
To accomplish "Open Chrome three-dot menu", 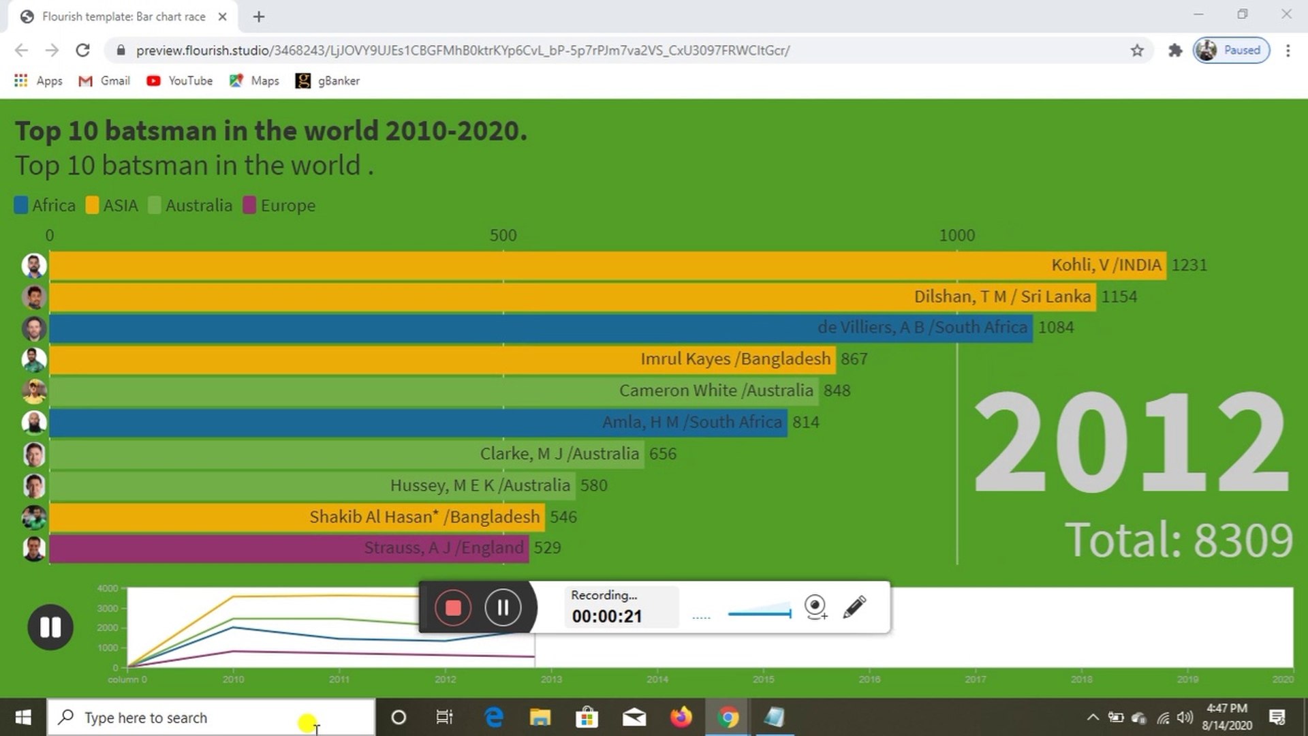I will pyautogui.click(x=1288, y=50).
